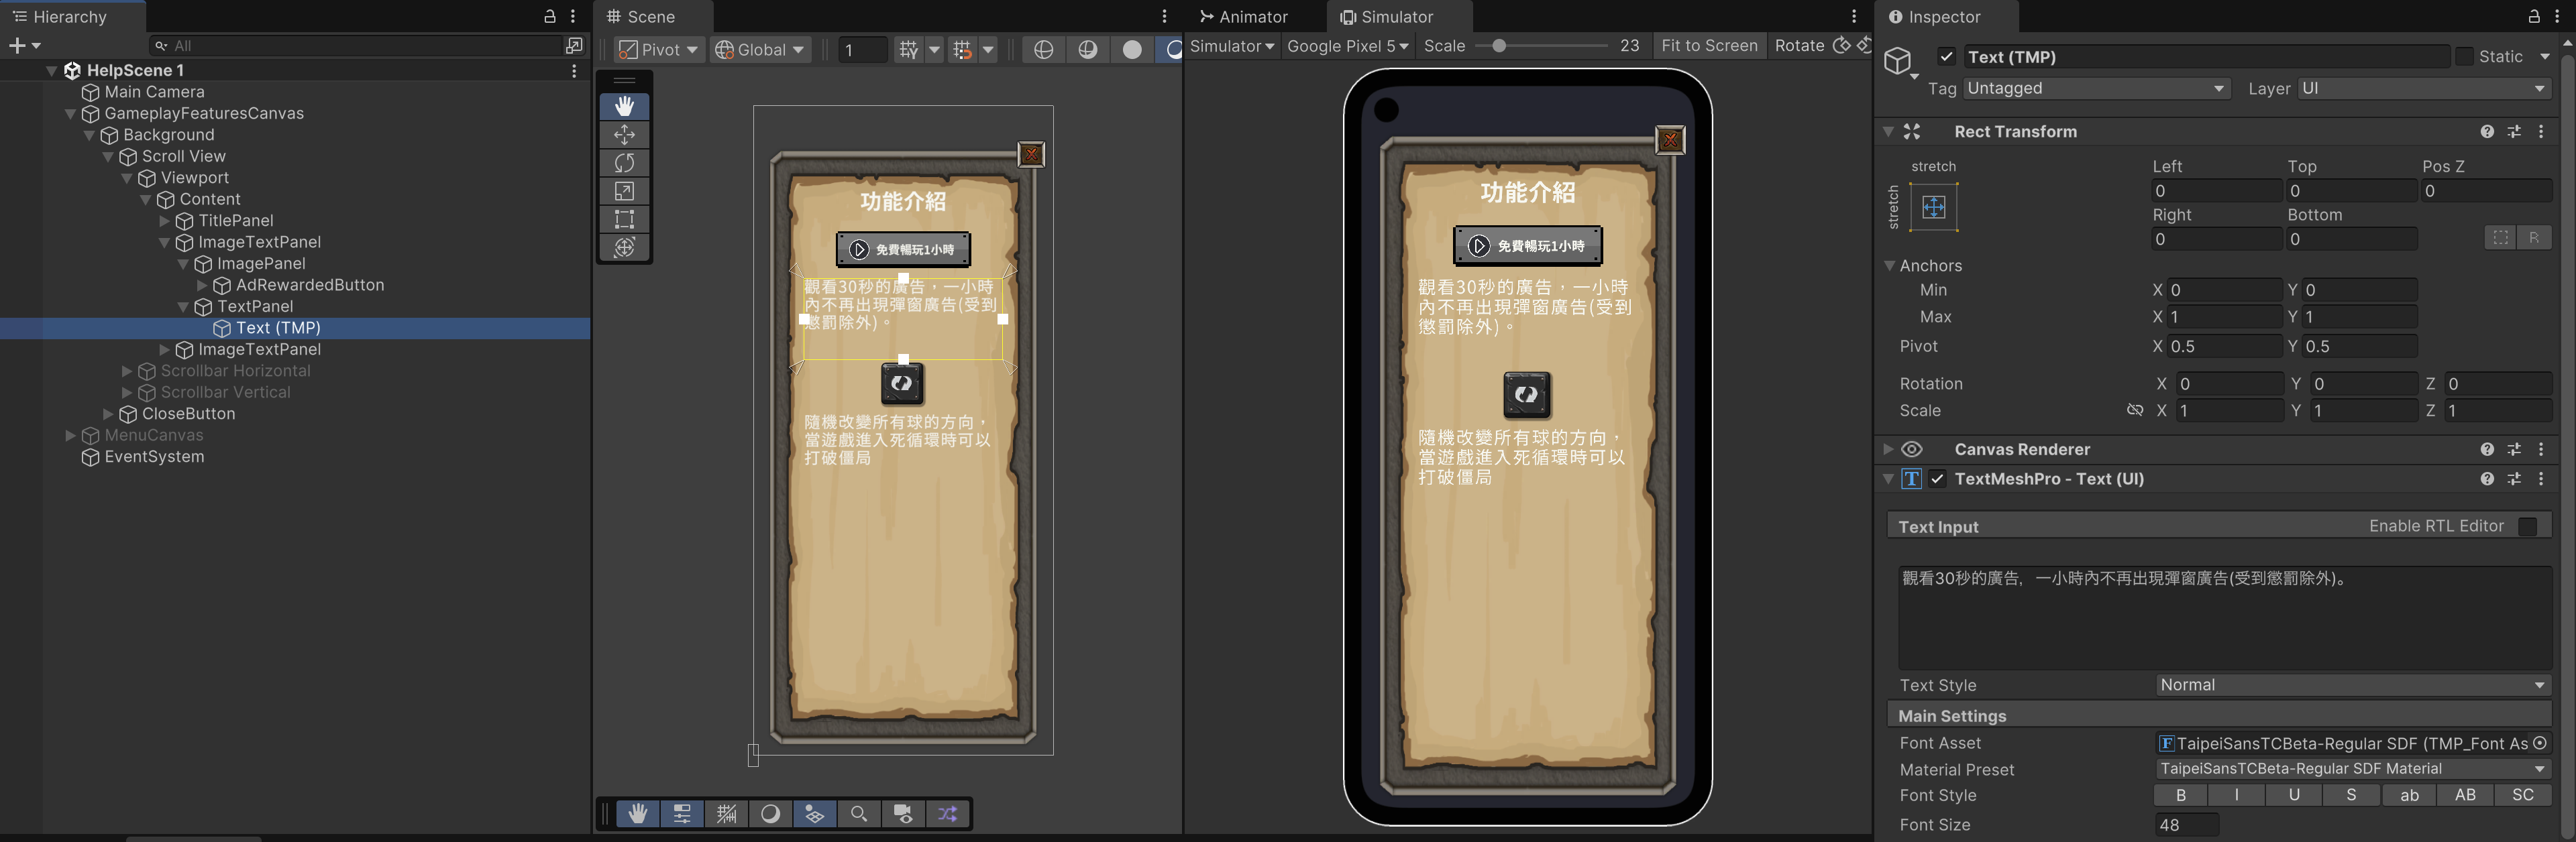The image size is (2576, 842).
Task: Switch to the Animator tab
Action: [x=1244, y=17]
